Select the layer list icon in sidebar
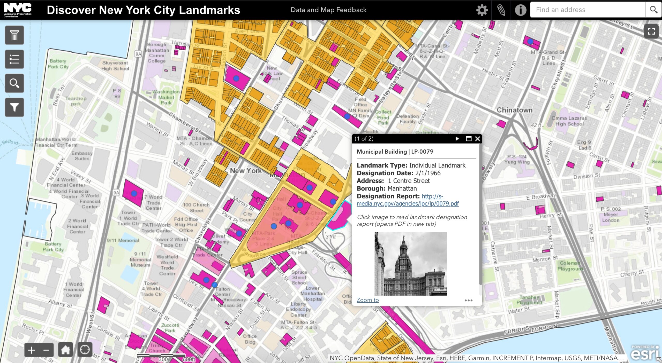Screen dimensions: 662x363 (14, 59)
